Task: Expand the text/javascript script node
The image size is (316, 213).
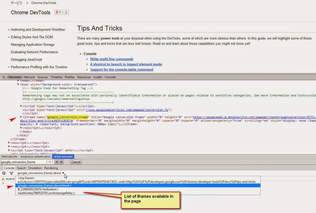Action: click(21, 106)
